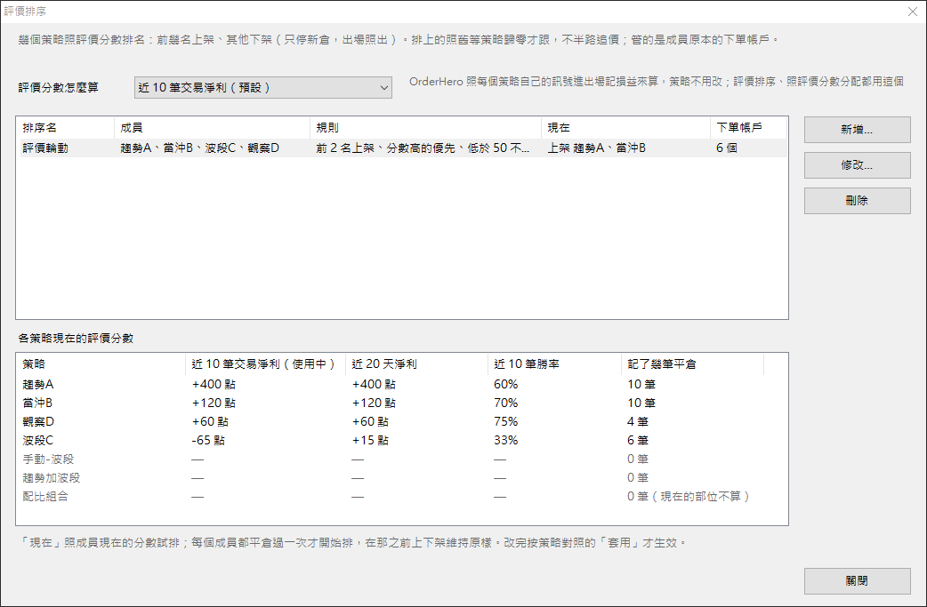Click the rule cell 前 2 名上架
The width and height of the screenshot is (927, 607).
(x=423, y=148)
